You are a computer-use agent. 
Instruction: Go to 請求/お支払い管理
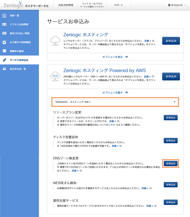[x=19, y=33]
